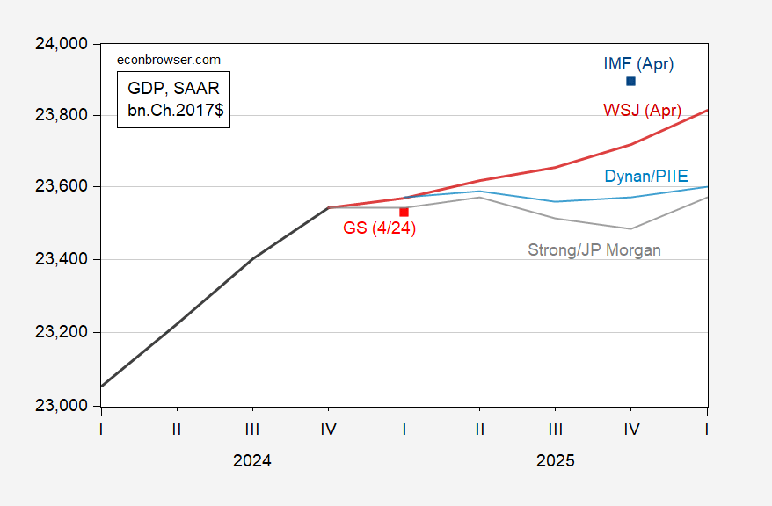772x506 pixels.
Task: Click the 23,600 y-axis label
Action: click(62, 186)
